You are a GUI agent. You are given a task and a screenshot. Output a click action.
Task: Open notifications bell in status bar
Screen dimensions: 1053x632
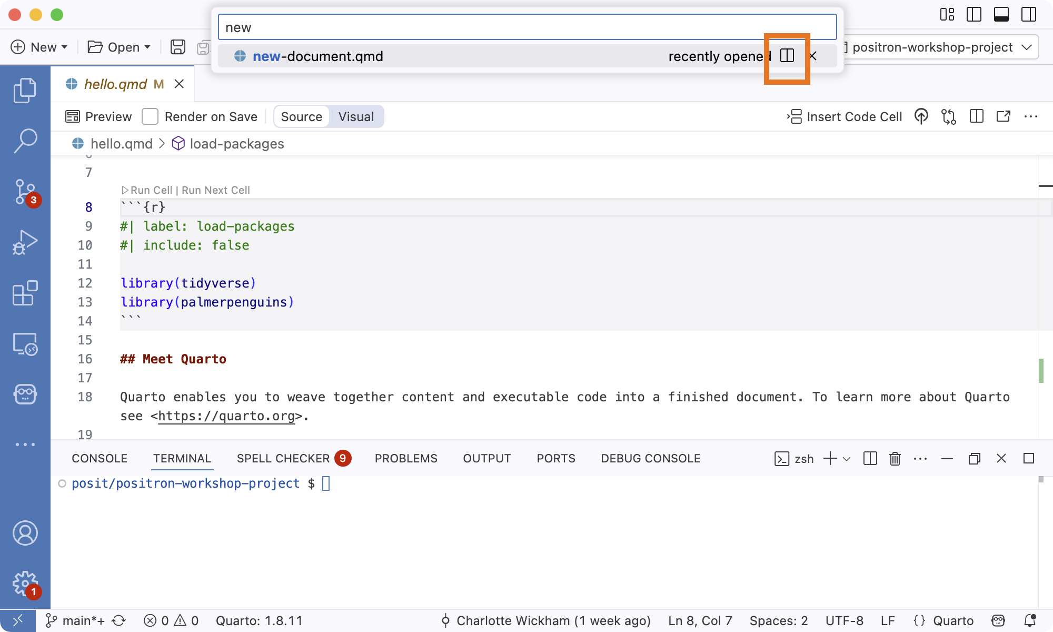(x=1030, y=620)
